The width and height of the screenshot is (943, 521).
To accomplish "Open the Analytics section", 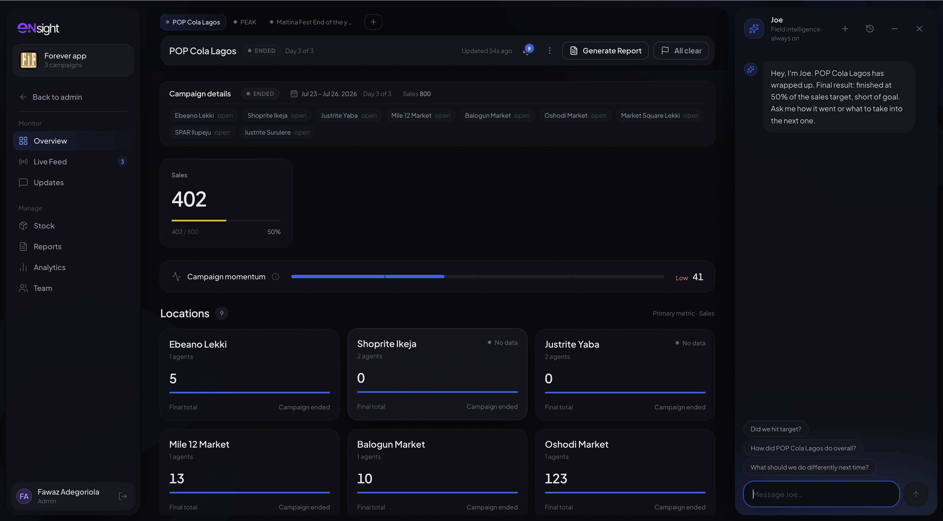I will [x=73, y=268].
